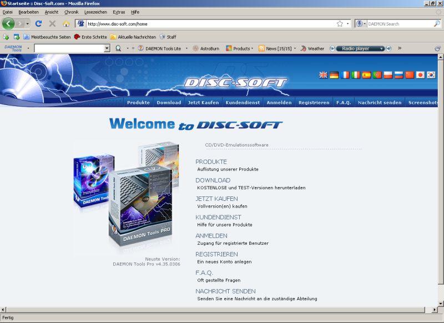Click the first bookmarks bar icon with green plus
The height and width of the screenshot is (323, 444).
6,37
